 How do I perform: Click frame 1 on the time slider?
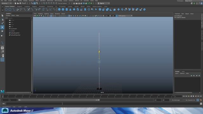[3, 96]
